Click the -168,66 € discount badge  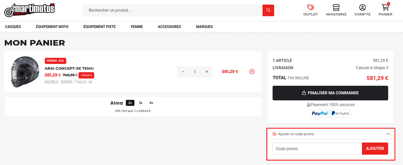(86, 75)
